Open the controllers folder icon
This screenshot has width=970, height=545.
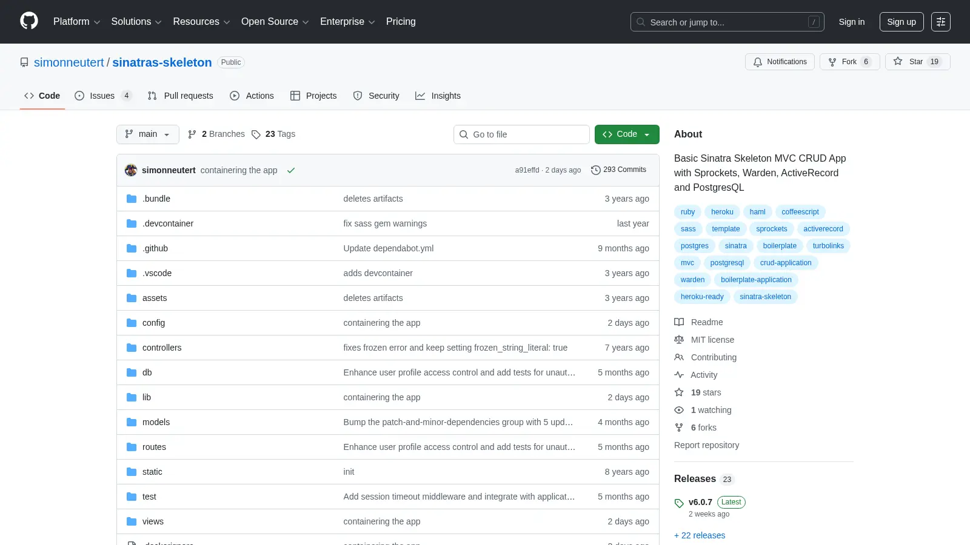coord(132,348)
